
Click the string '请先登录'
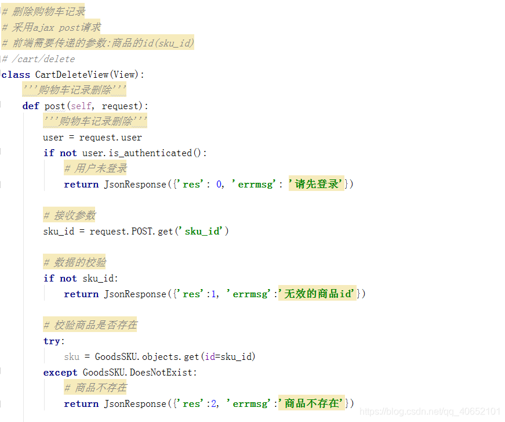point(316,184)
